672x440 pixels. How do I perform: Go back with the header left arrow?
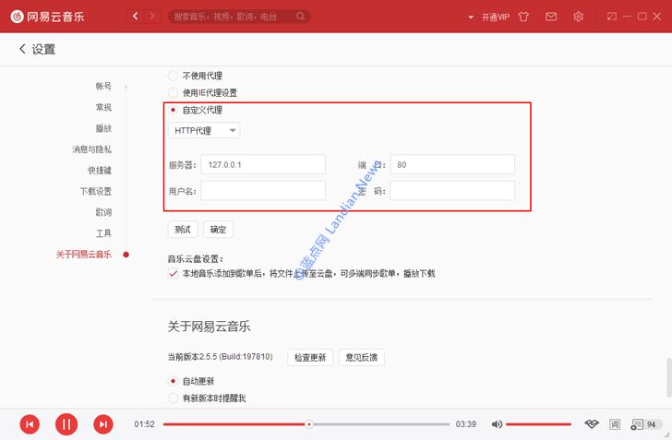tap(136, 17)
